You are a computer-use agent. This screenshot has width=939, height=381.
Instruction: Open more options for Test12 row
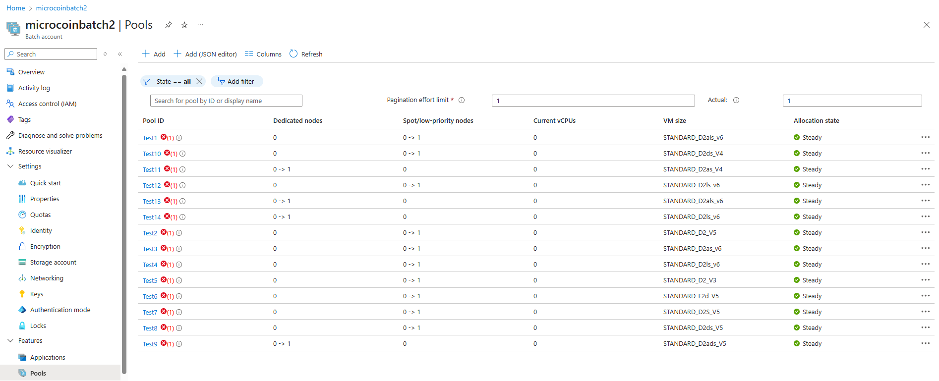[x=925, y=185]
